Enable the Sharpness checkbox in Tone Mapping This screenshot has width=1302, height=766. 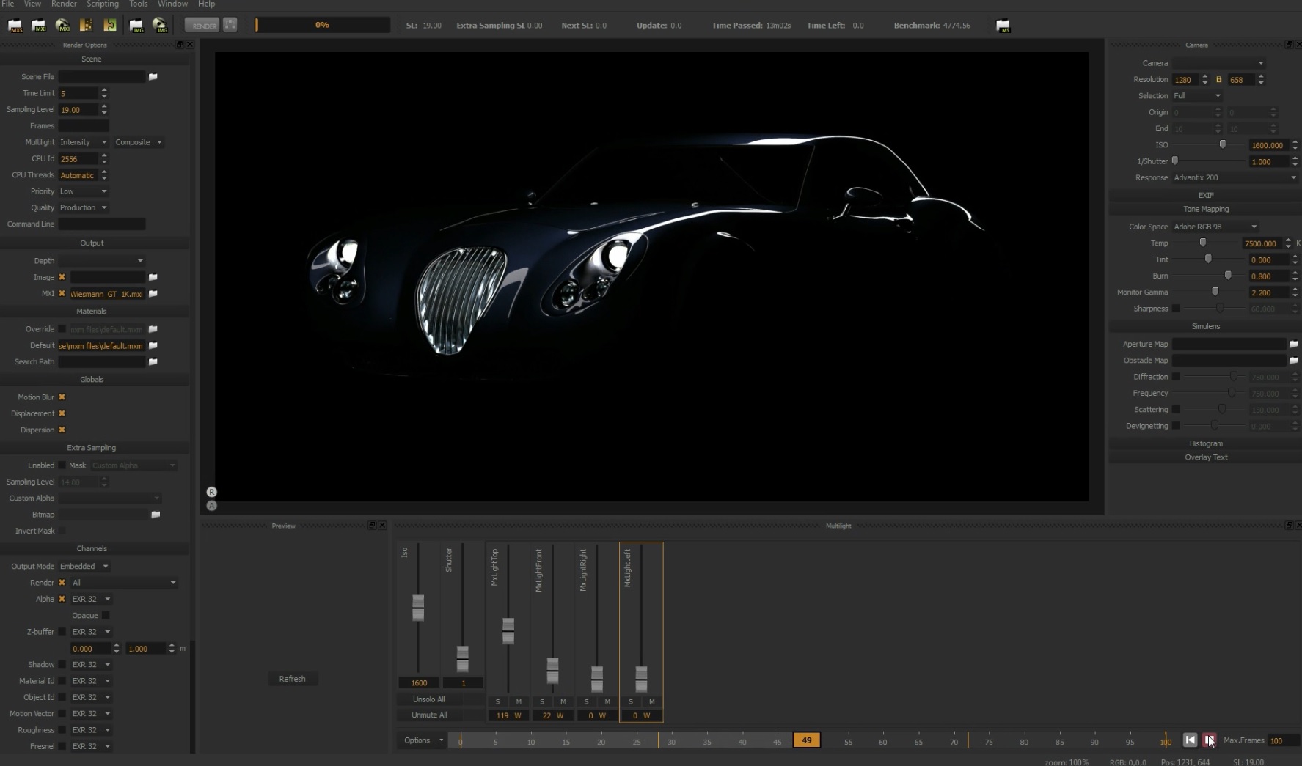point(1176,309)
